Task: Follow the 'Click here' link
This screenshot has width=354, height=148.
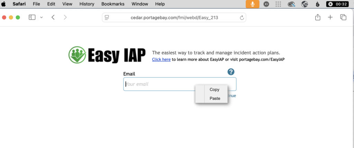Action: point(161,59)
